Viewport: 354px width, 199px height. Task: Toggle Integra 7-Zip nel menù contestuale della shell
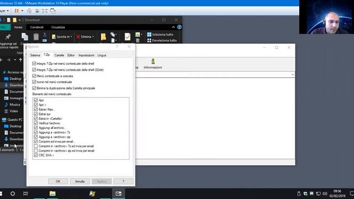pos(34,64)
